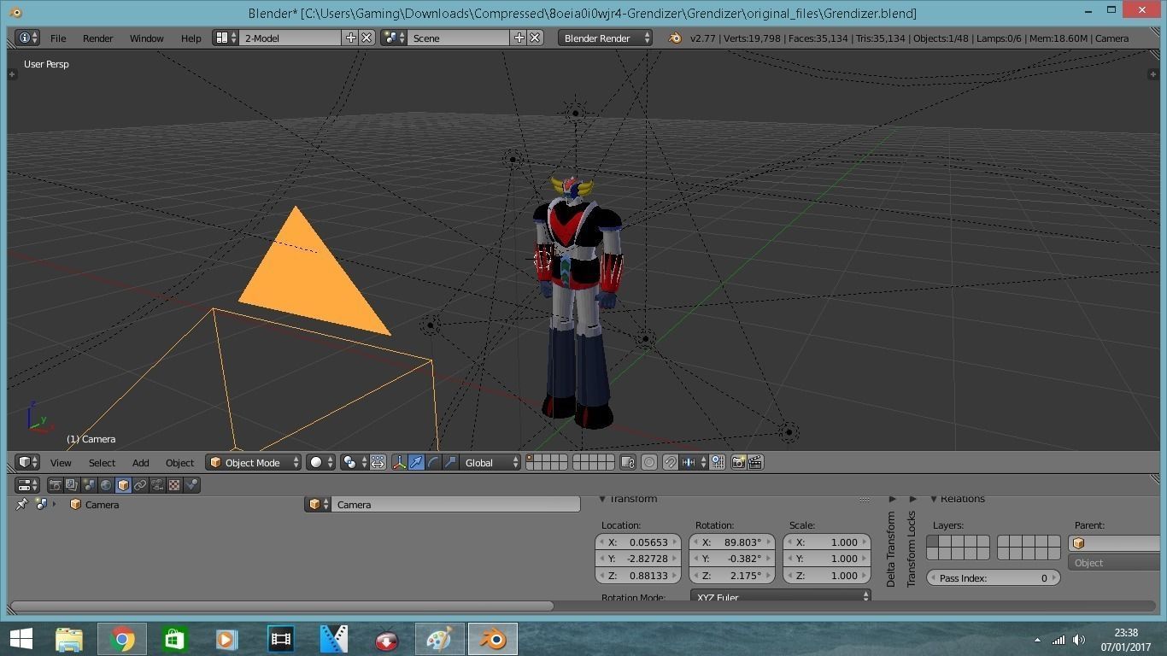Select the rotate manipulator arc
The height and width of the screenshot is (656, 1167).
click(x=433, y=463)
